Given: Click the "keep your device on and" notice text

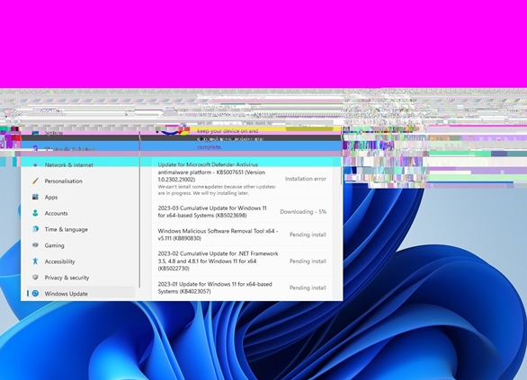Looking at the screenshot, I should (228, 131).
